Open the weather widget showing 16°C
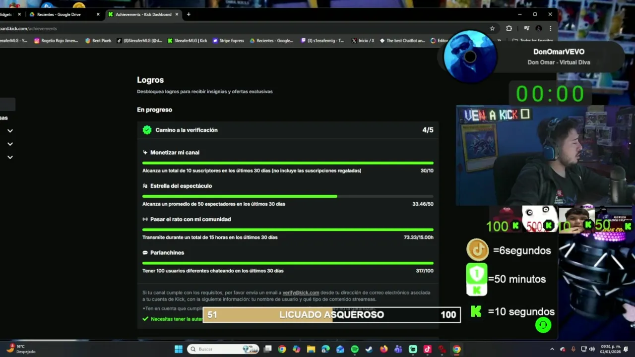 [21, 349]
